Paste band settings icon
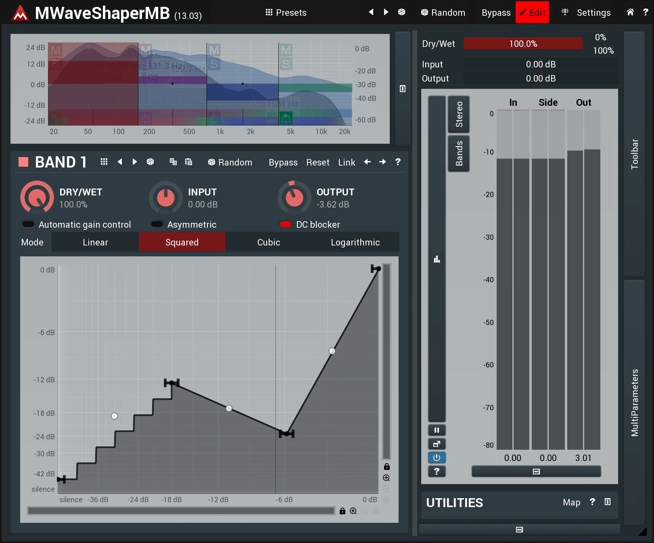 [188, 162]
